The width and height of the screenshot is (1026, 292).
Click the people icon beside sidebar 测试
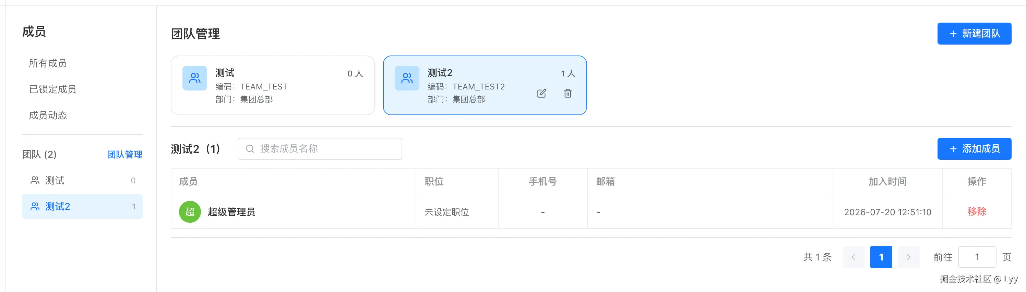tap(35, 180)
